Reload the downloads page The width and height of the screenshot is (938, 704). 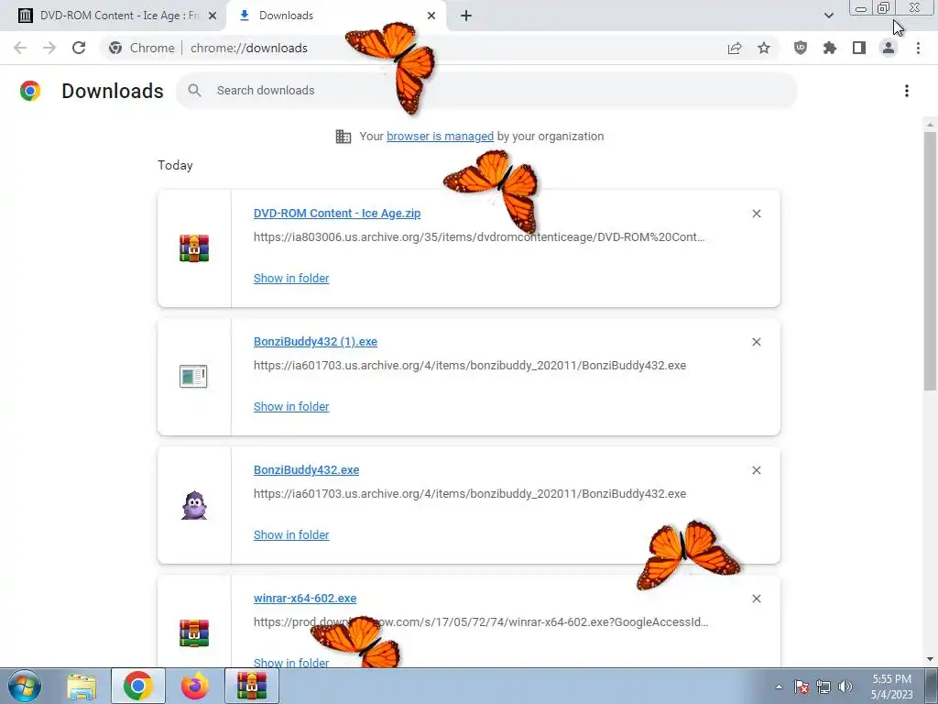79,48
